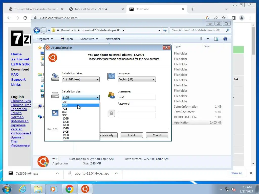Focus the first Password field
This screenshot has width=259, height=194.
(137, 109)
